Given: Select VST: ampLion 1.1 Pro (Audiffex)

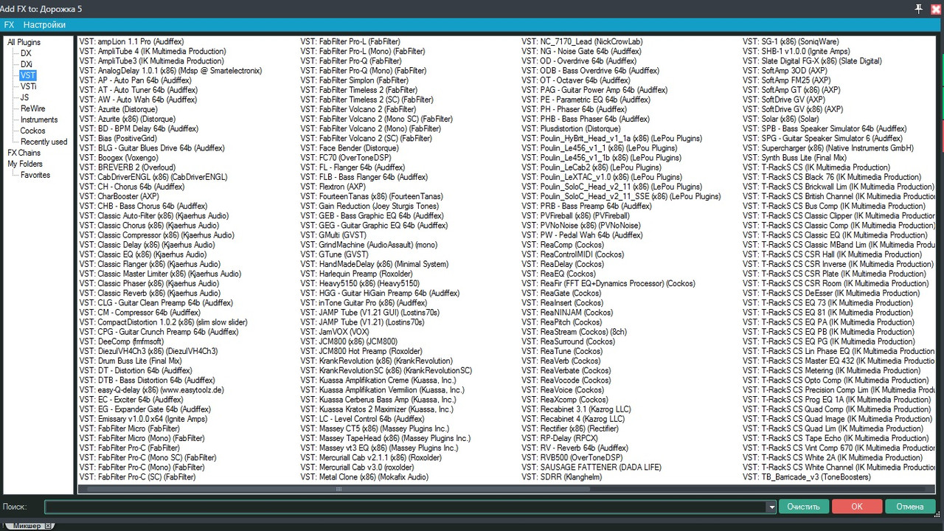Looking at the screenshot, I should click(132, 42).
